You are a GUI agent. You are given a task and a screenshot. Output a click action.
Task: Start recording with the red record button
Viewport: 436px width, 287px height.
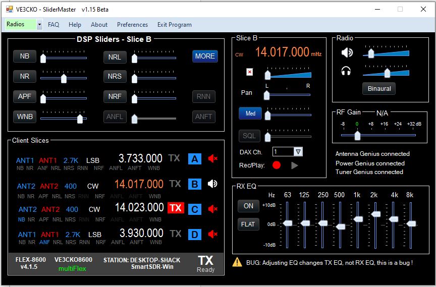click(277, 165)
